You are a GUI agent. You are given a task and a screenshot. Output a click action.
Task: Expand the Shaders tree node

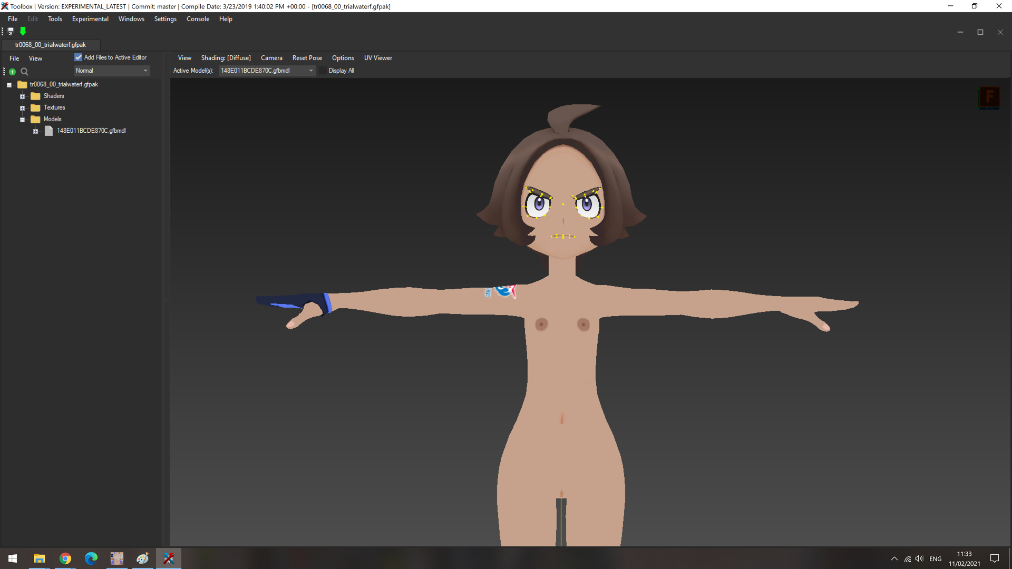pyautogui.click(x=23, y=96)
